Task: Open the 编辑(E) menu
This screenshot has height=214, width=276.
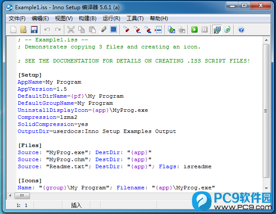Action: 40,18
